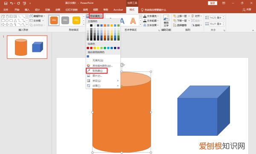Open the Shape Fill (形状填充) dropdown
The width and height of the screenshot is (256, 154).
[96, 16]
